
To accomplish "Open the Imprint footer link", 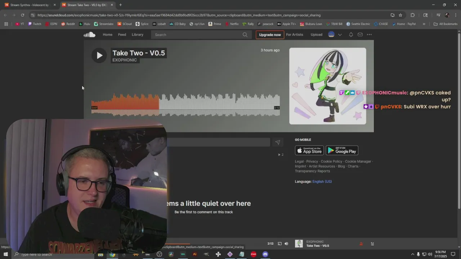I will point(300,166).
